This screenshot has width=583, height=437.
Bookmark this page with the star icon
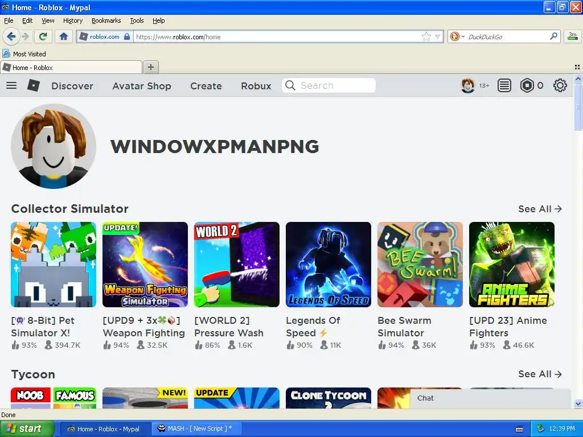click(x=426, y=36)
